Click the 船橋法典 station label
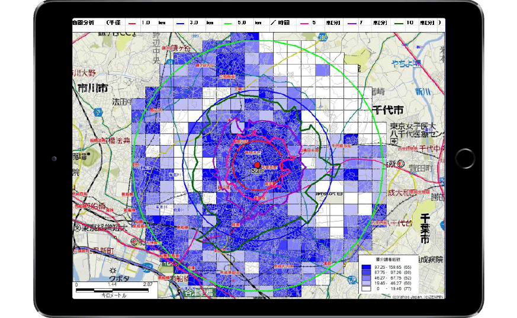 [115, 140]
